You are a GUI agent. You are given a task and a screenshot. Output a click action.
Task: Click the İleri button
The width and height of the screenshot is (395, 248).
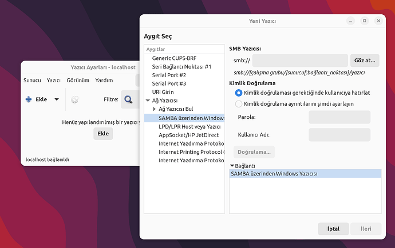(x=366, y=229)
